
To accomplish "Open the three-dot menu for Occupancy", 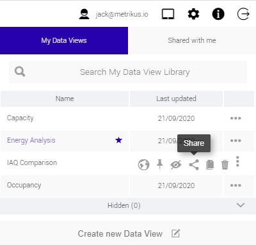I will click(x=236, y=186).
